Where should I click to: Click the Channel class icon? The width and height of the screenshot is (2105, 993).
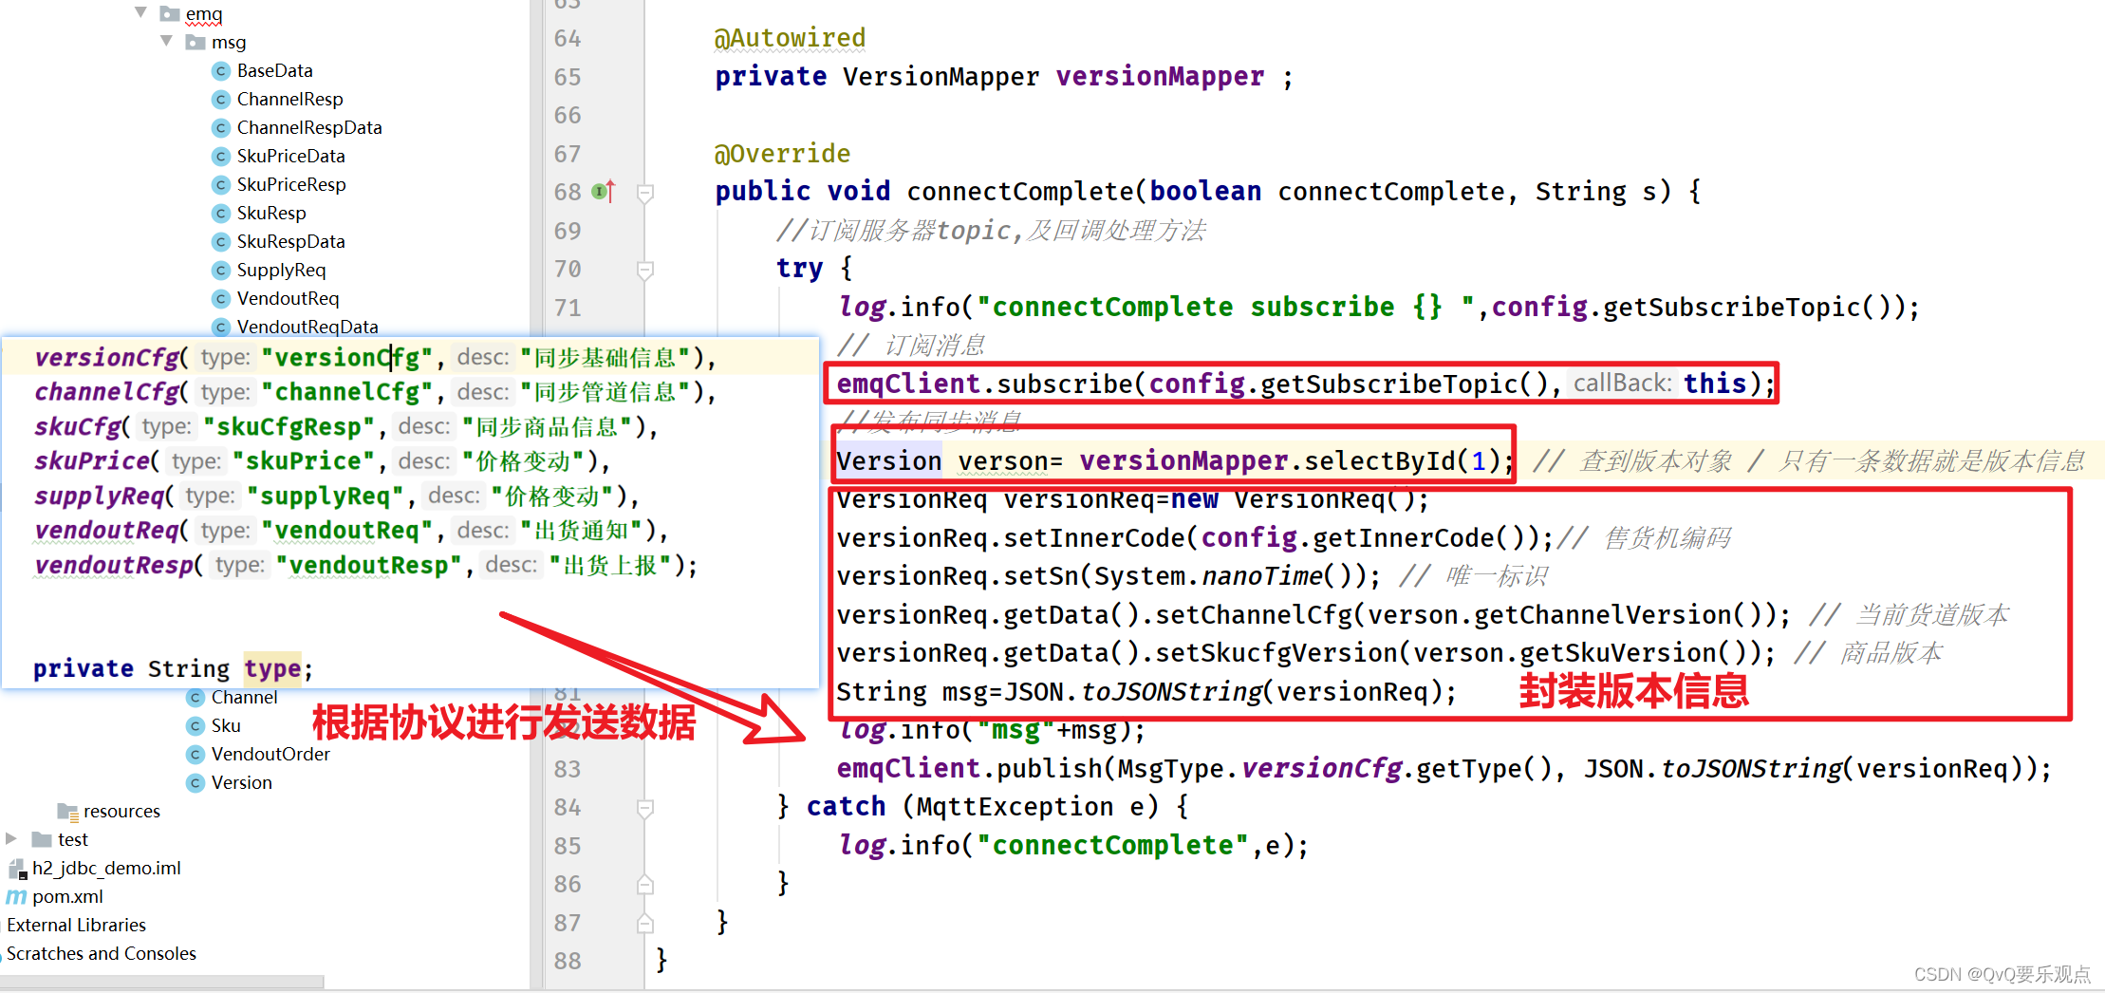[x=196, y=697]
